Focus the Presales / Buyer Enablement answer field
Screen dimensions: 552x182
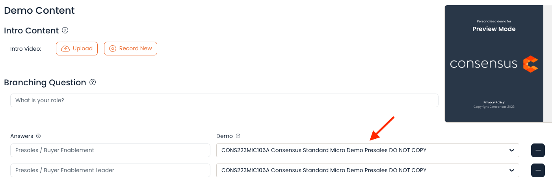pyautogui.click(x=110, y=150)
